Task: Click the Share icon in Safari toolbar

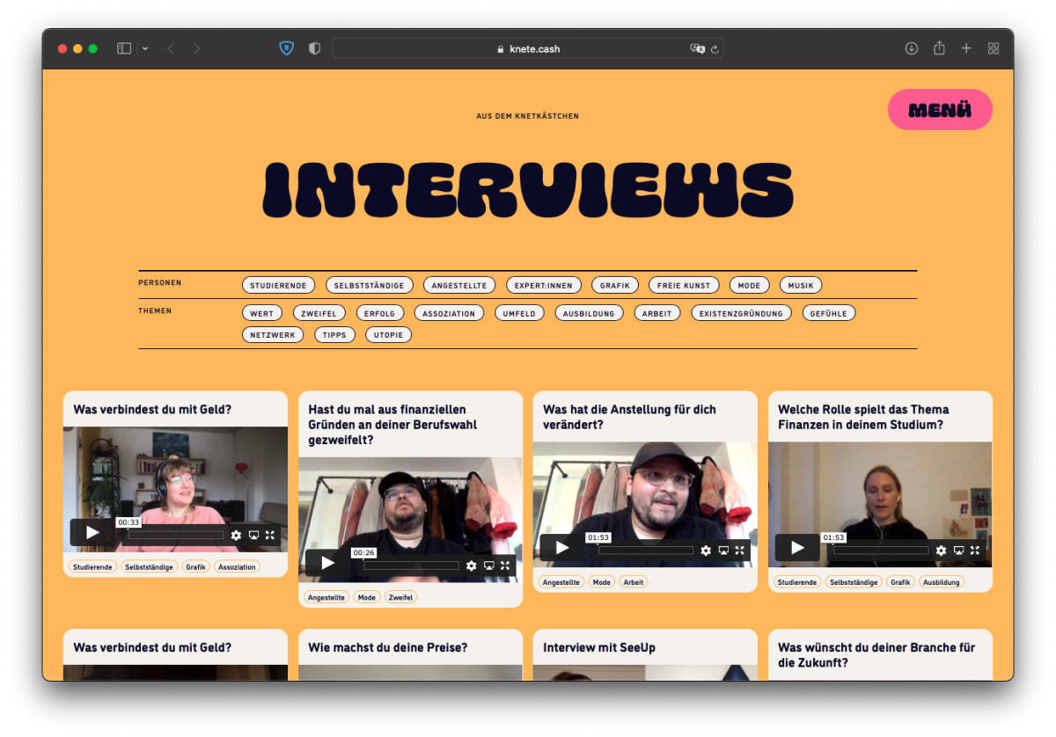Action: pyautogui.click(x=939, y=48)
